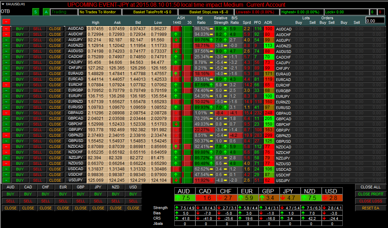388x228 pixels.
Task: Click SELL for the GBPUSD row
Action: [38, 141]
